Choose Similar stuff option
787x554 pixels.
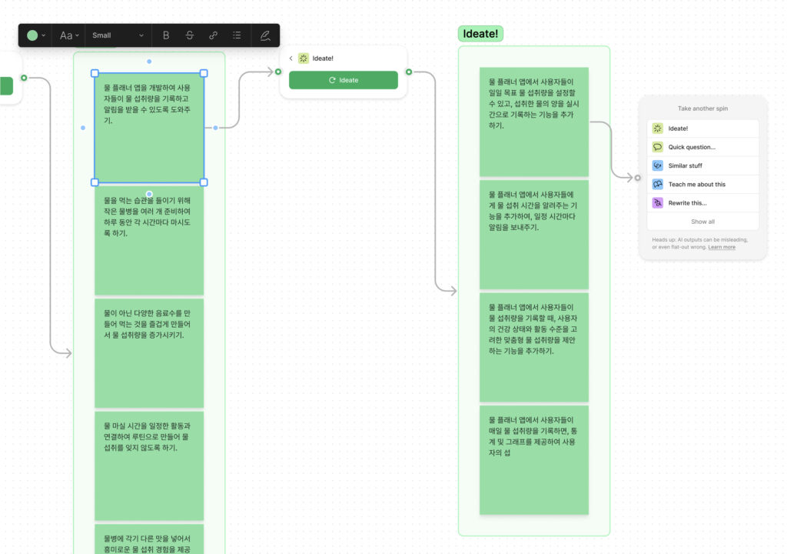[702, 166]
